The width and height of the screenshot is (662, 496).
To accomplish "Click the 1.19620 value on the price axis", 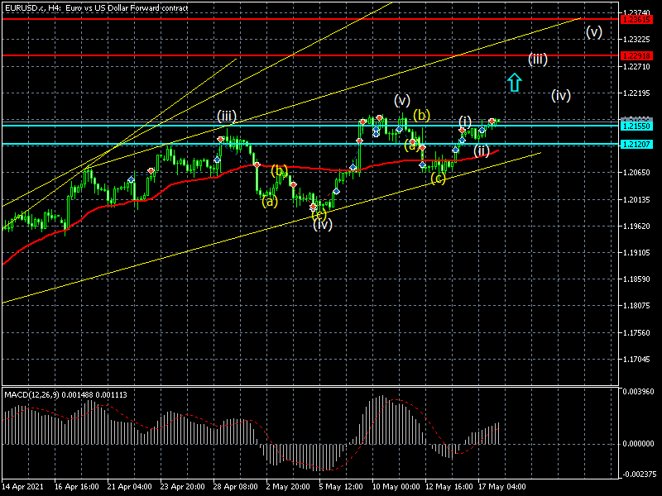I will pos(636,226).
